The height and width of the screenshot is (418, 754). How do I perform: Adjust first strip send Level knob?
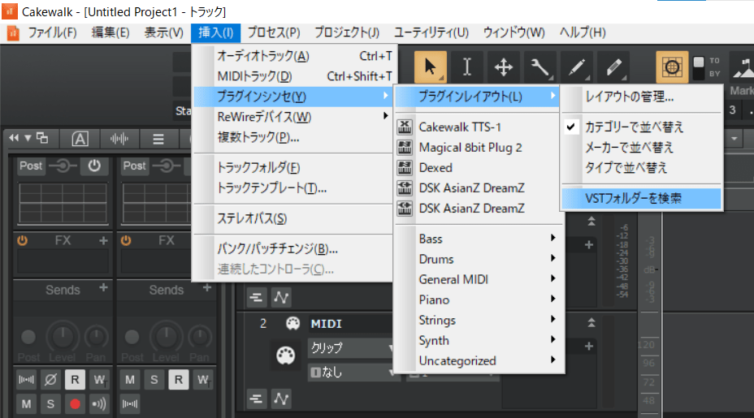tap(63, 337)
